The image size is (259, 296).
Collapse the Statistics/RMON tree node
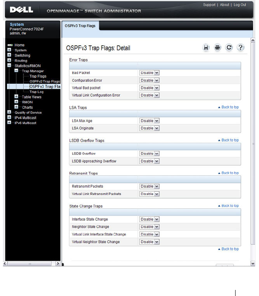[x=9, y=66]
